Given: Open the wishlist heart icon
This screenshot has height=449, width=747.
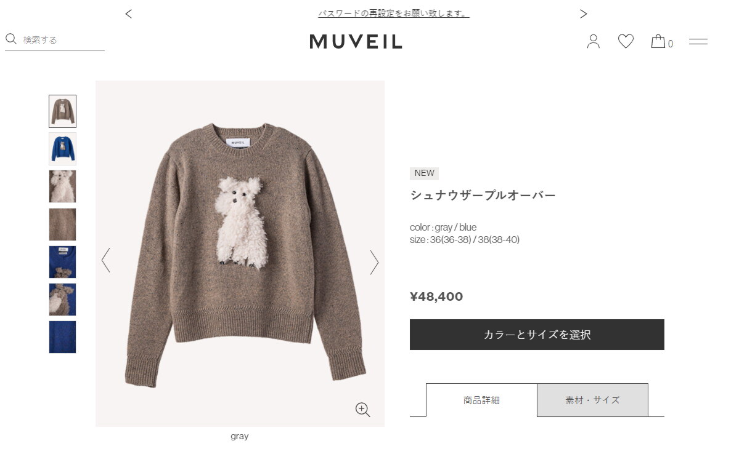Looking at the screenshot, I should point(626,41).
